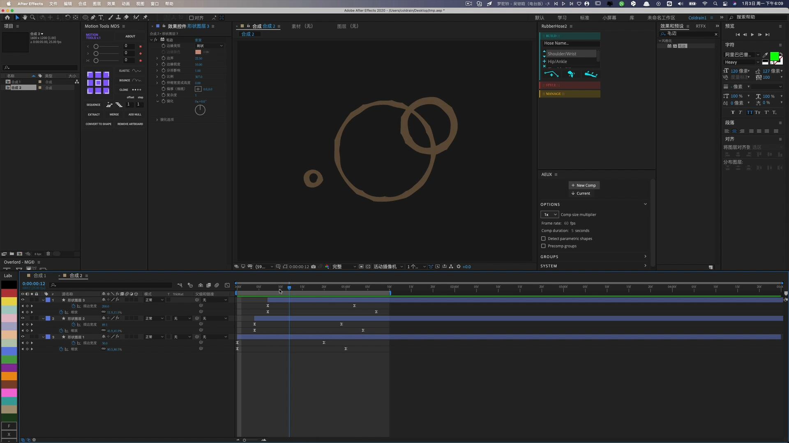Click the 演化 rotation dial
Image resolution: width=789 pixels, height=443 pixels.
(x=200, y=110)
